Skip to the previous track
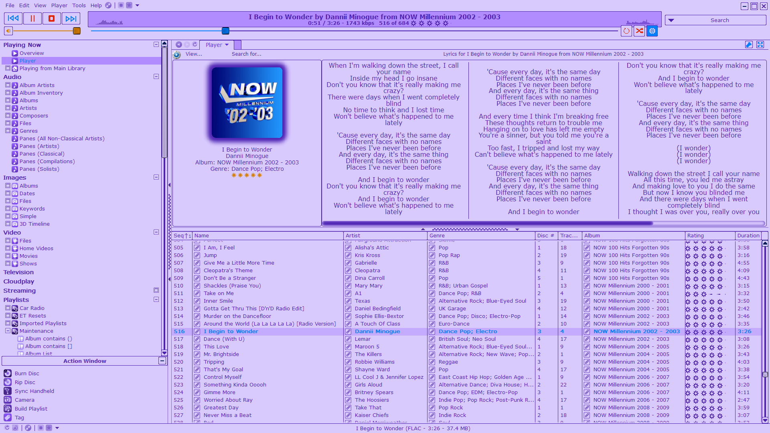 pyautogui.click(x=13, y=18)
